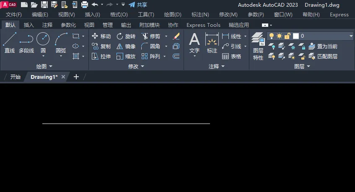355x192 pixels.
Task: Activate the Copy (复制) tool
Action: pos(101,46)
